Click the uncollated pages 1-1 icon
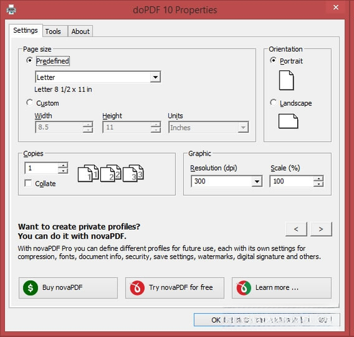 88,173
